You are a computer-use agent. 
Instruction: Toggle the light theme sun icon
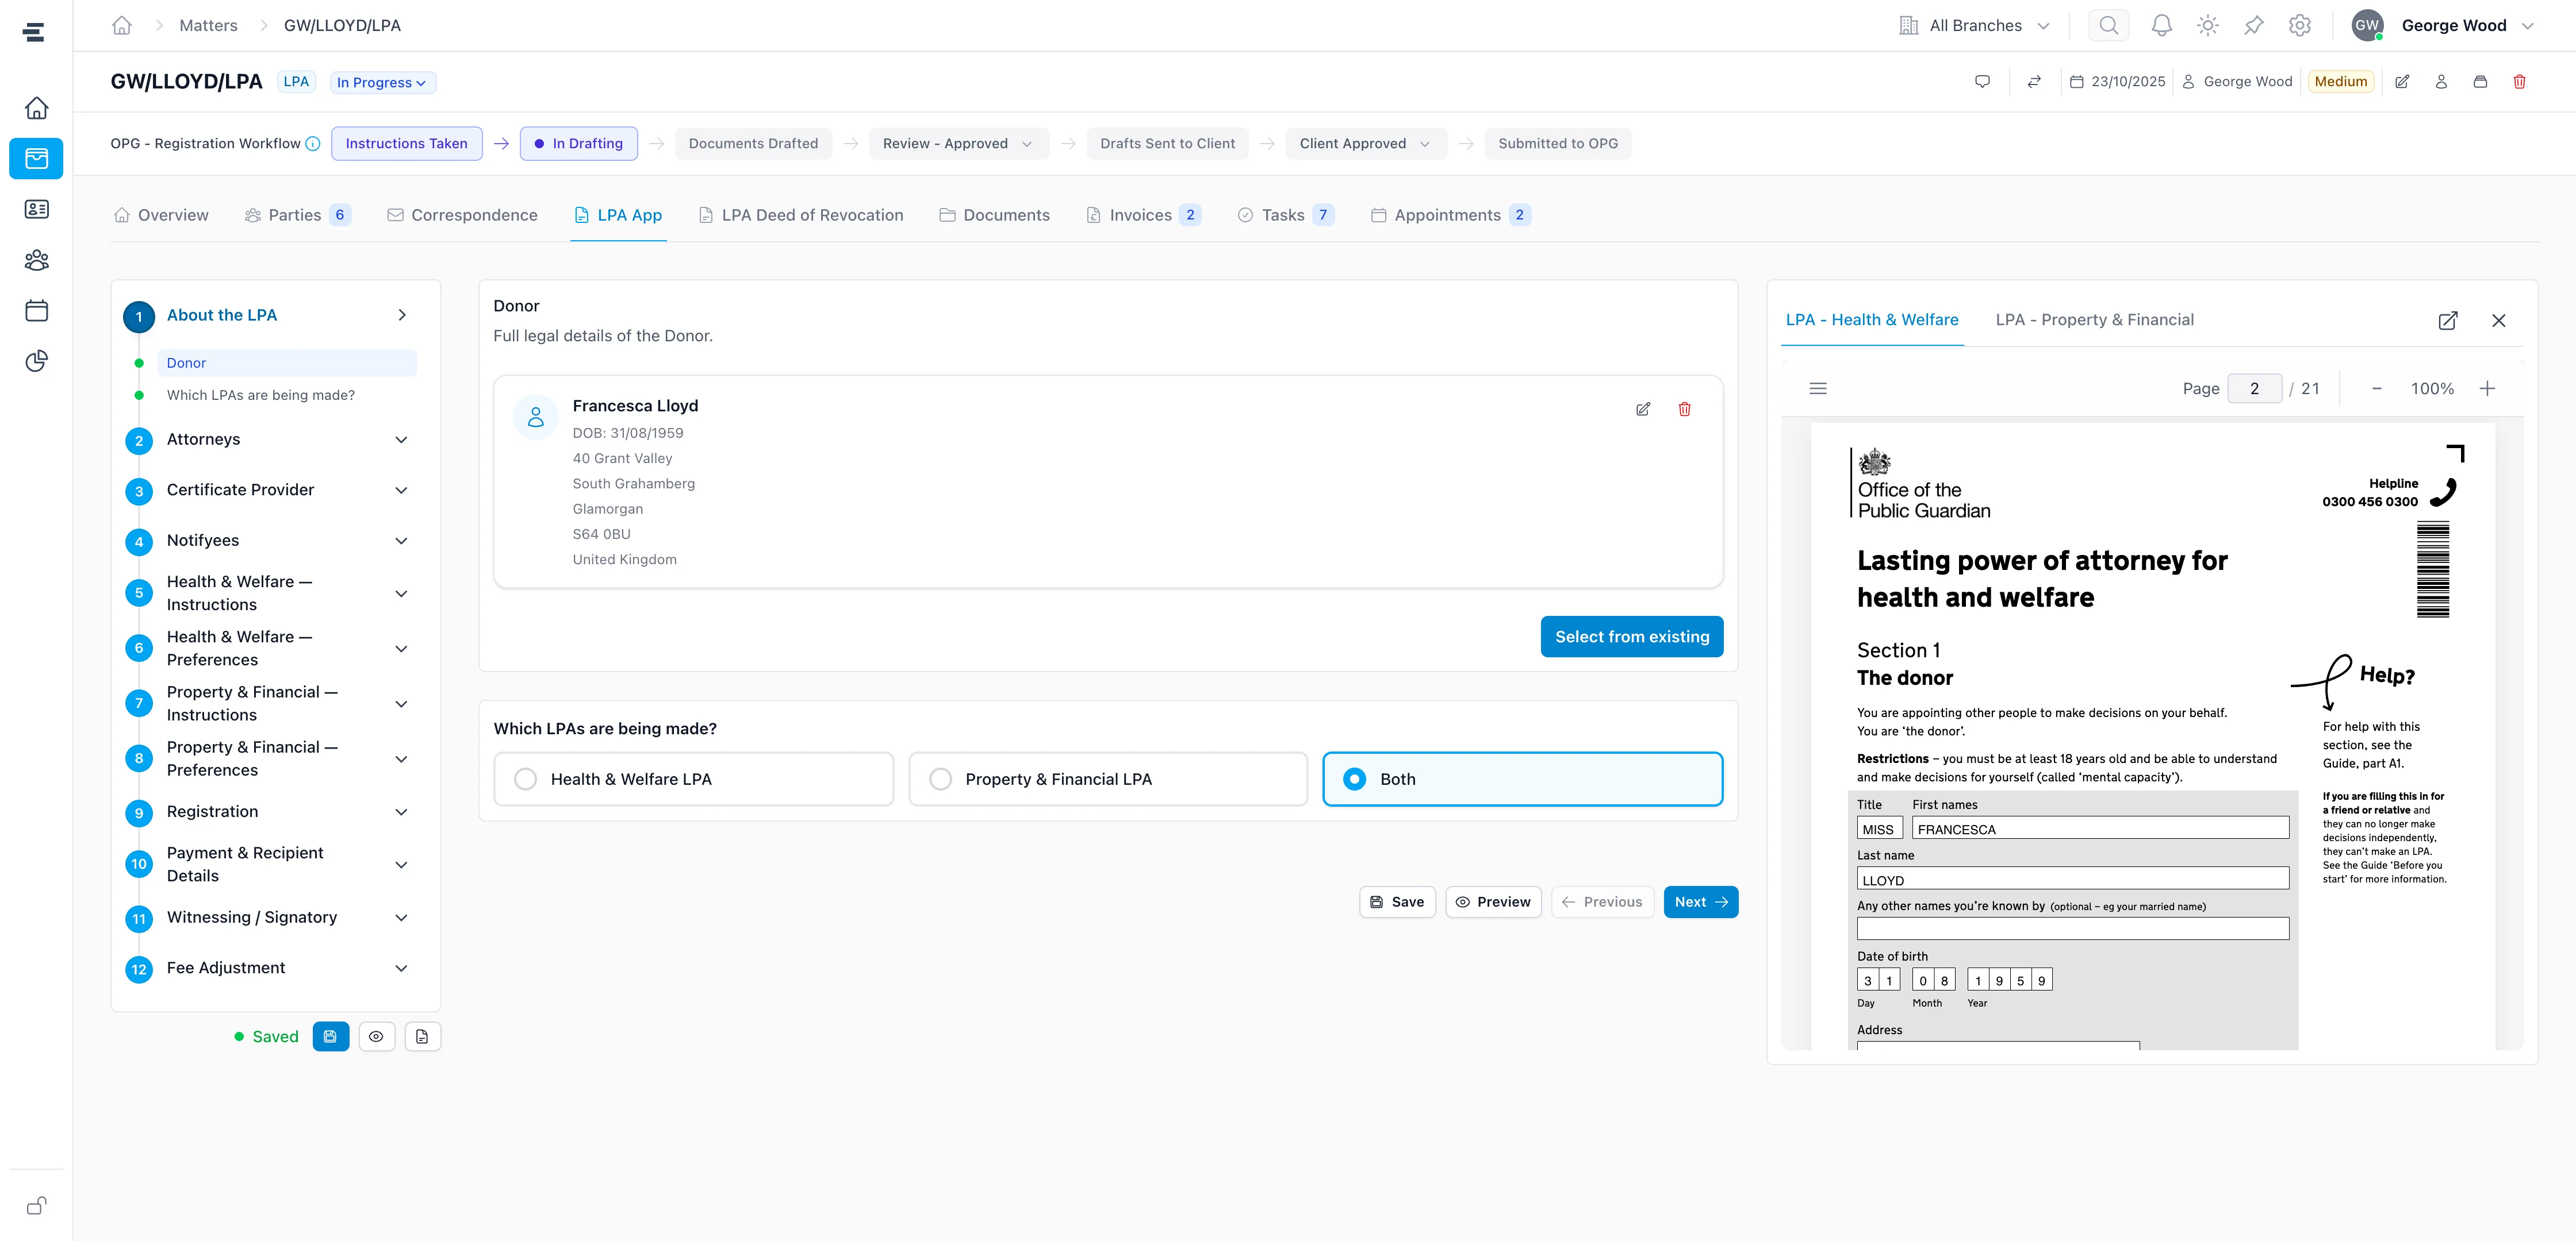tap(2207, 26)
